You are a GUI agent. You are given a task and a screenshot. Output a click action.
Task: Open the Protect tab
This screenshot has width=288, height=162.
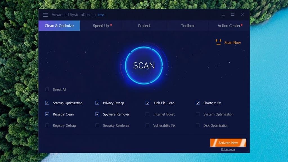tap(144, 26)
